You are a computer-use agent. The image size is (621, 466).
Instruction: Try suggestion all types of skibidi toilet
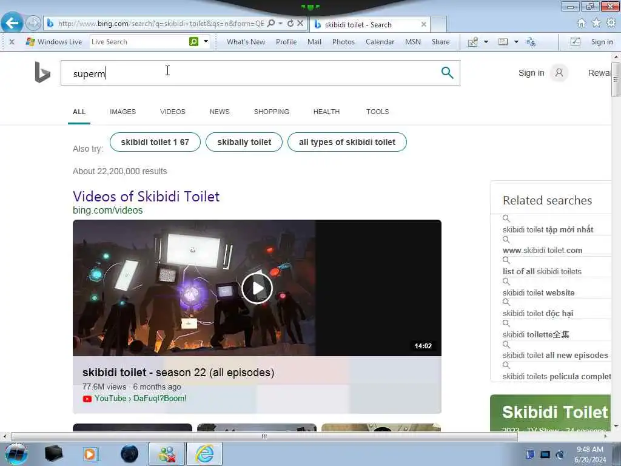tap(347, 142)
